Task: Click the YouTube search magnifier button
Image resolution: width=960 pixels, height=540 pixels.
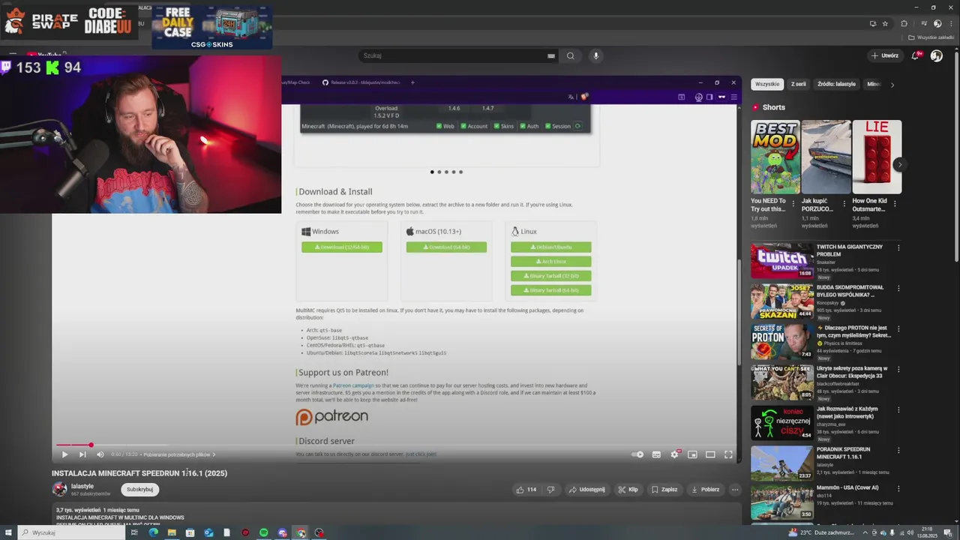Action: click(x=571, y=55)
